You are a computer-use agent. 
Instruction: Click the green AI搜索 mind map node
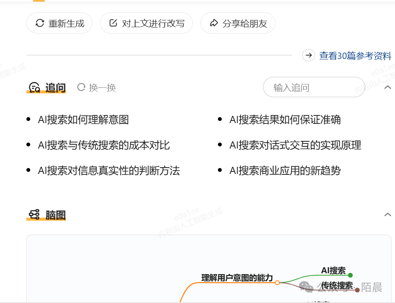coord(333,270)
